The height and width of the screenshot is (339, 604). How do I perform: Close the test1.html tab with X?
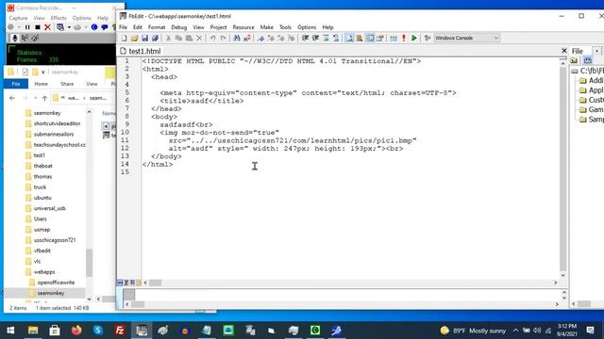tap(564, 51)
